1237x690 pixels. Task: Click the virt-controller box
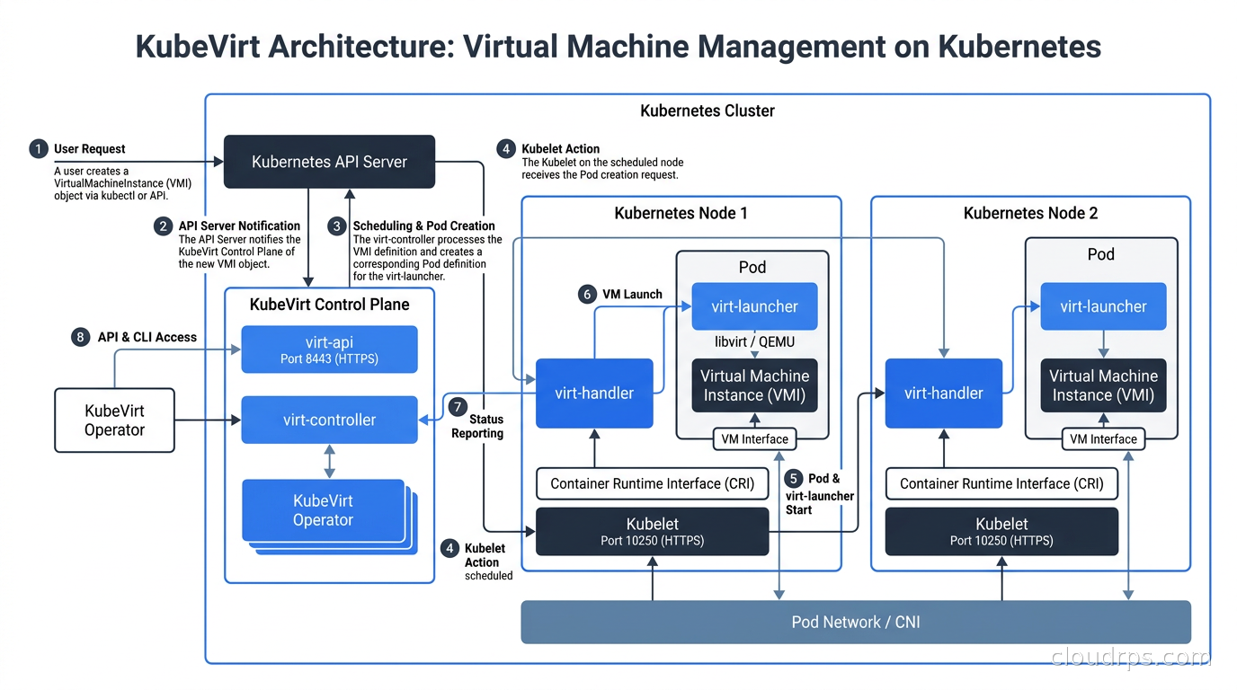(329, 420)
